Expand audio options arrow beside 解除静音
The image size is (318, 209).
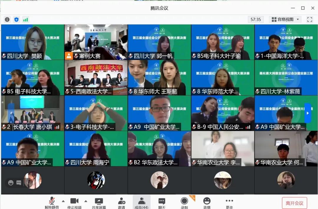(63, 201)
